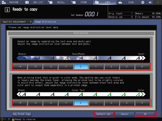Click the globe language icon in top bar
Image resolution: width=162 pixels, height=121 pixels.
143,2
